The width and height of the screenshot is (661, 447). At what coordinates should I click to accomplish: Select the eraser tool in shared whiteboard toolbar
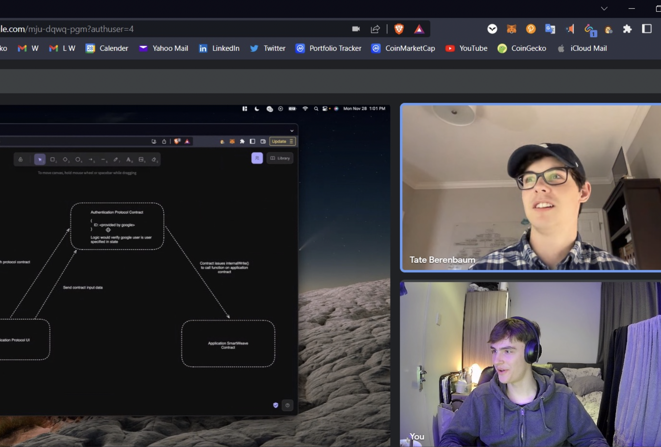154,160
